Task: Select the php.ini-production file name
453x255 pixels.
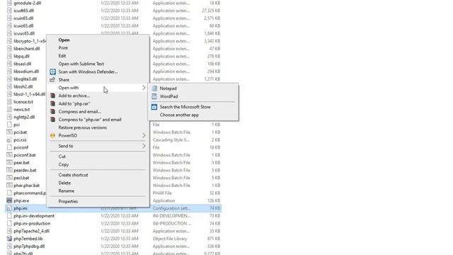Action: 32,224
